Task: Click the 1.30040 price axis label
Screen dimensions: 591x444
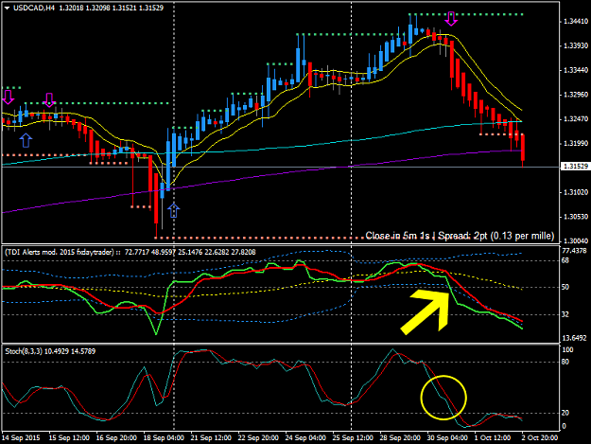Action: pyautogui.click(x=576, y=240)
